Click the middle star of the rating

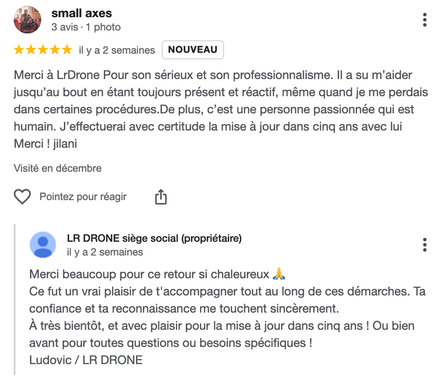pos(43,50)
